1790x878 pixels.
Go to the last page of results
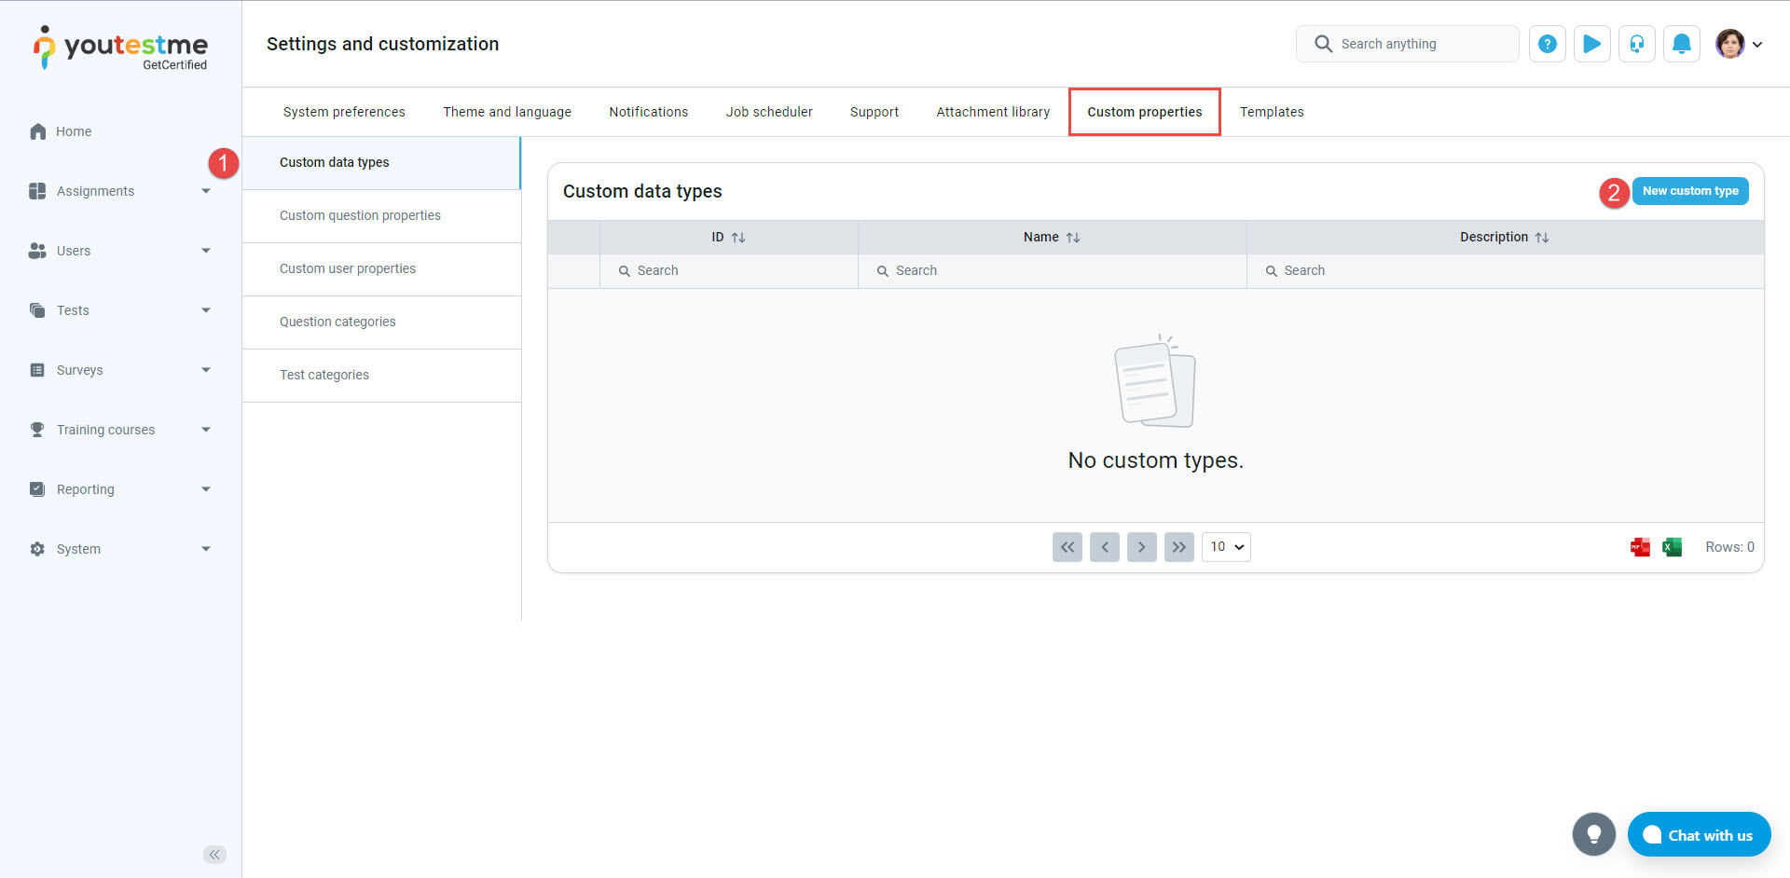[1178, 547]
